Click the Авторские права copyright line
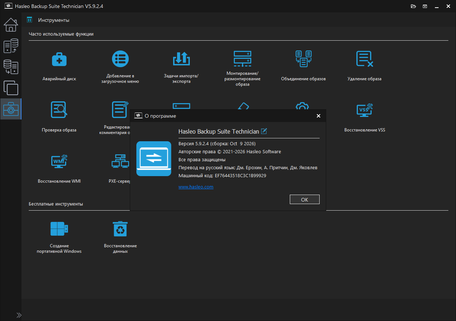456x321 pixels. tap(230, 152)
